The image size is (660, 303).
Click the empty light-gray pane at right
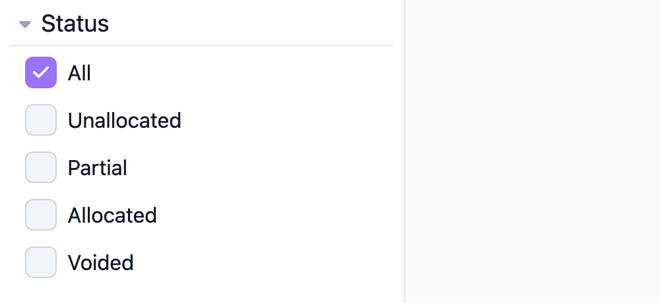click(x=533, y=151)
